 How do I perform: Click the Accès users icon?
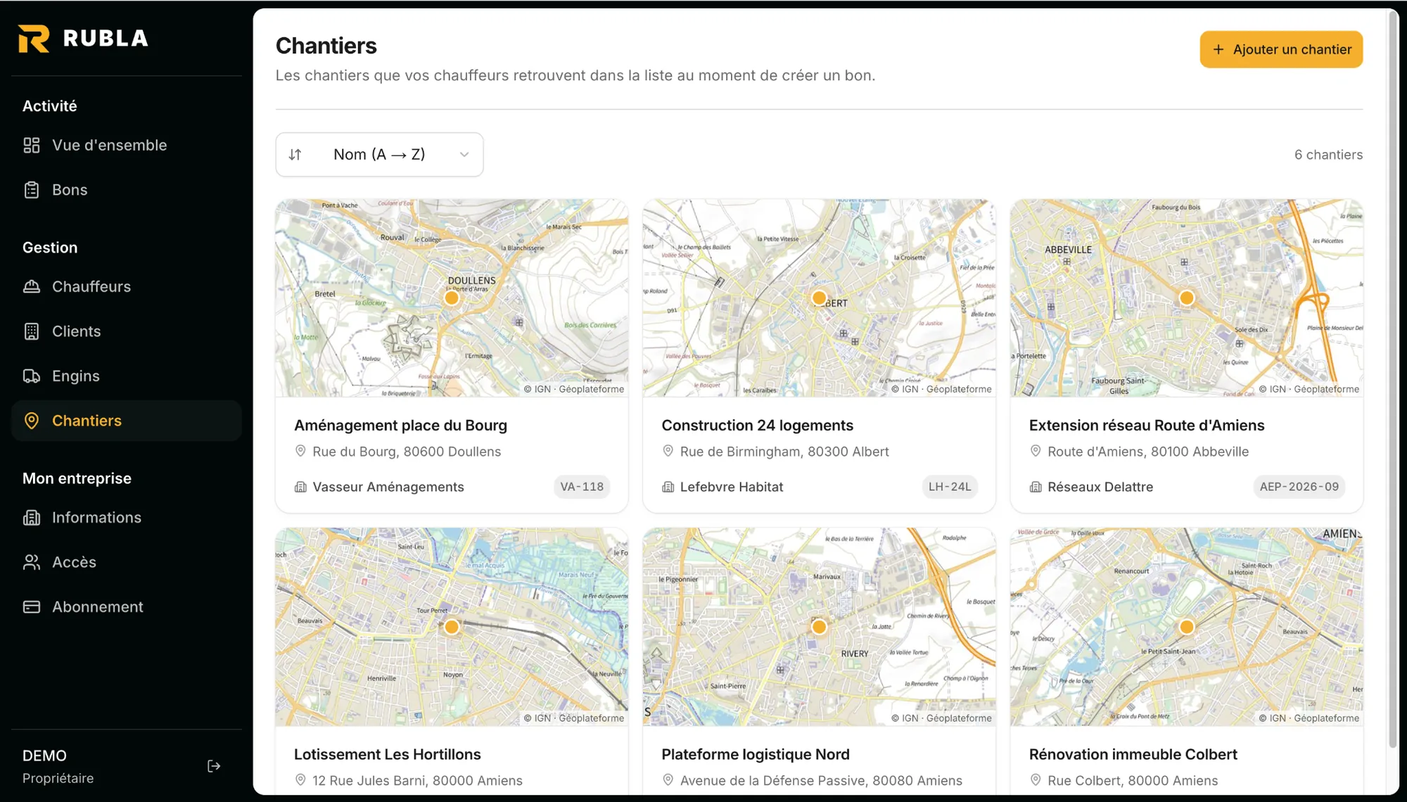[32, 562]
